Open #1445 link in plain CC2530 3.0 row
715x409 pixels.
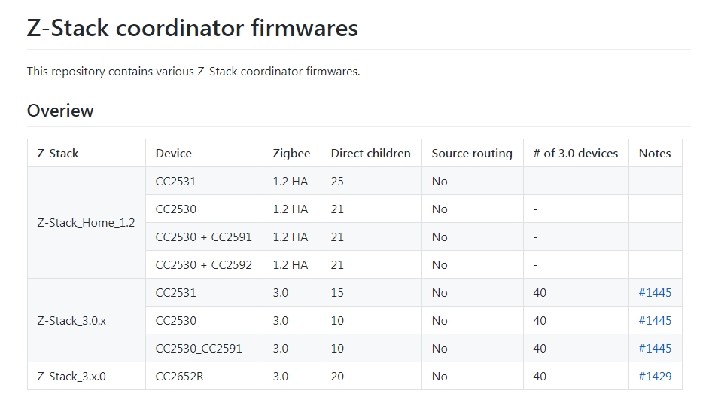[655, 320]
